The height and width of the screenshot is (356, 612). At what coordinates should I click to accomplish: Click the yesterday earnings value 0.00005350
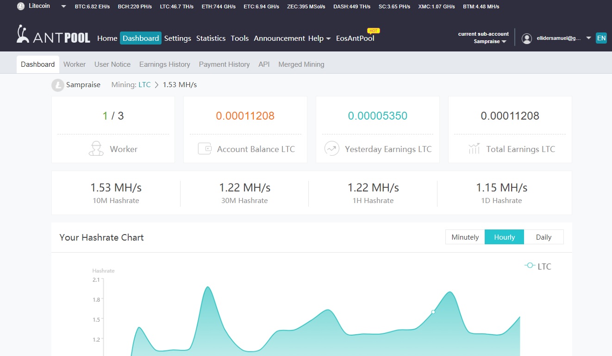point(378,116)
